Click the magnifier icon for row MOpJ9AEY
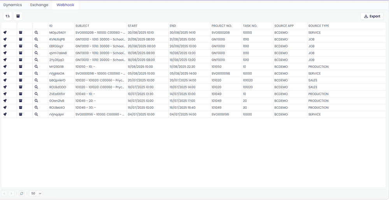This screenshot has width=389, height=200. coord(36,33)
